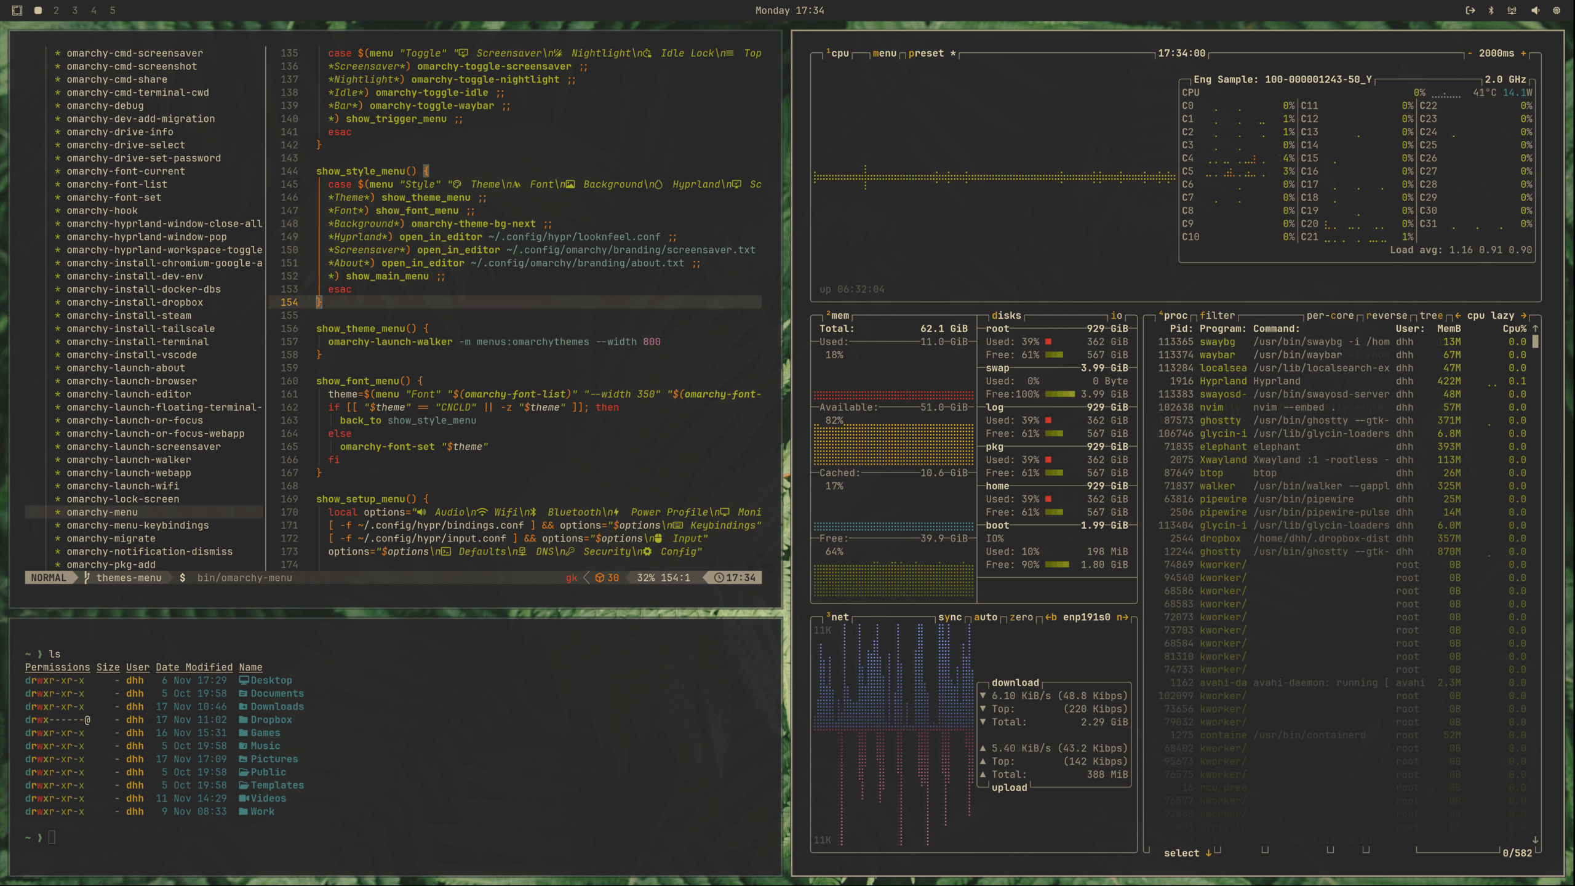Click plus to increase 2000ms update interval

point(1523,54)
